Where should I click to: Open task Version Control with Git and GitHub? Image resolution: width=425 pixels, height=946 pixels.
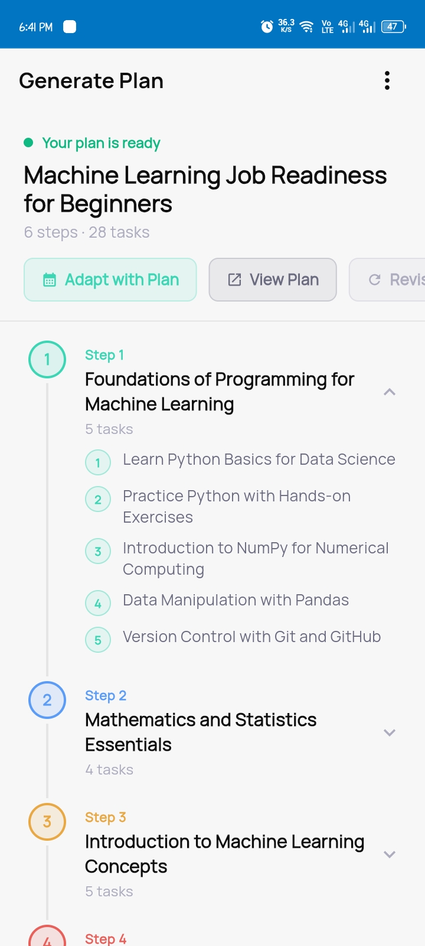[251, 637]
